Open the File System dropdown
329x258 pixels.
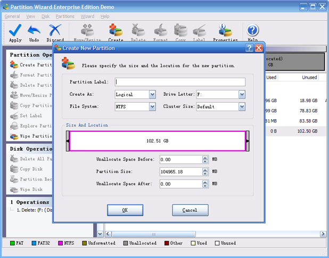pyautogui.click(x=152, y=107)
